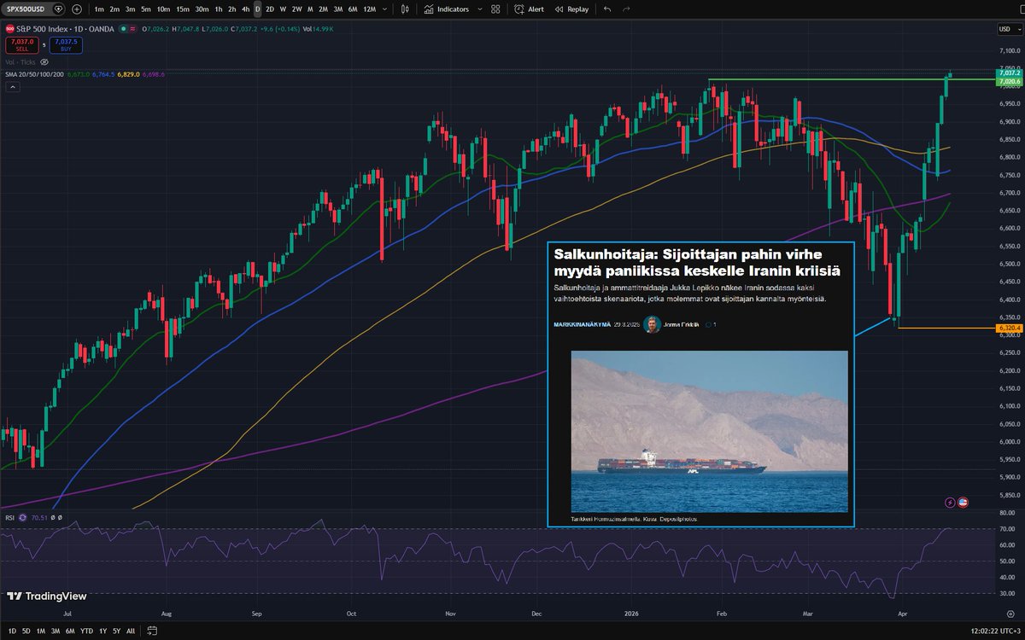Select the 2m timeframe

click(x=114, y=9)
